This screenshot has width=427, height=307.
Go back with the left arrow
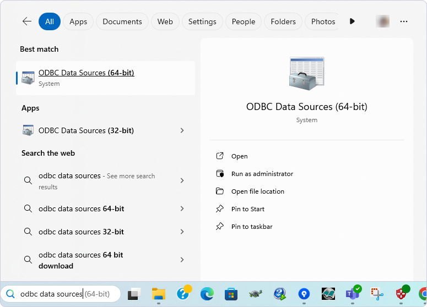[x=27, y=21]
